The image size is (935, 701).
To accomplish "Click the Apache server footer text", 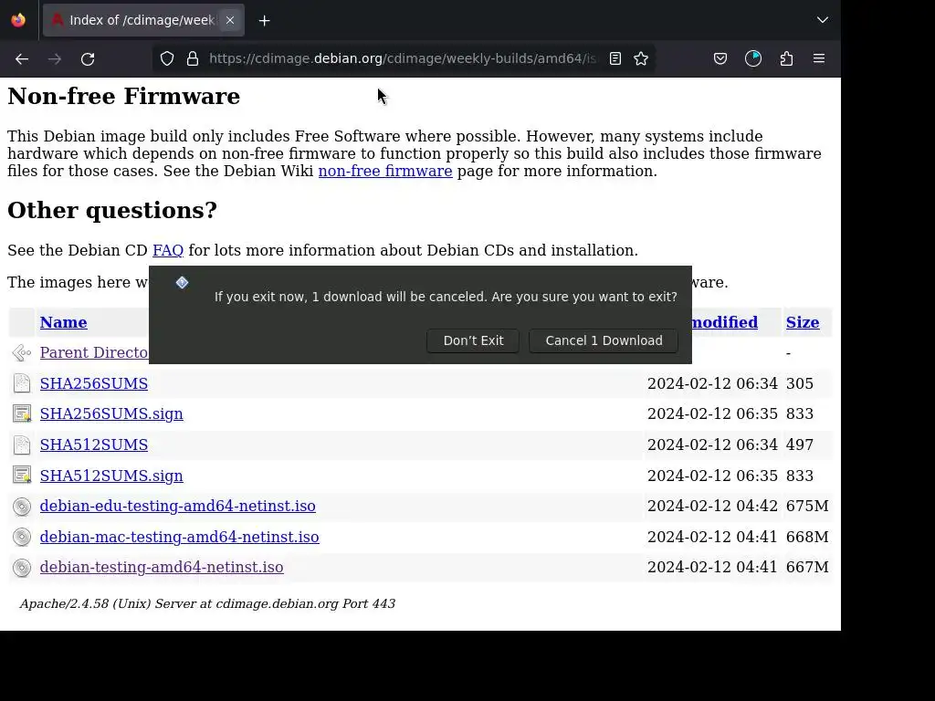I will pyautogui.click(x=207, y=604).
